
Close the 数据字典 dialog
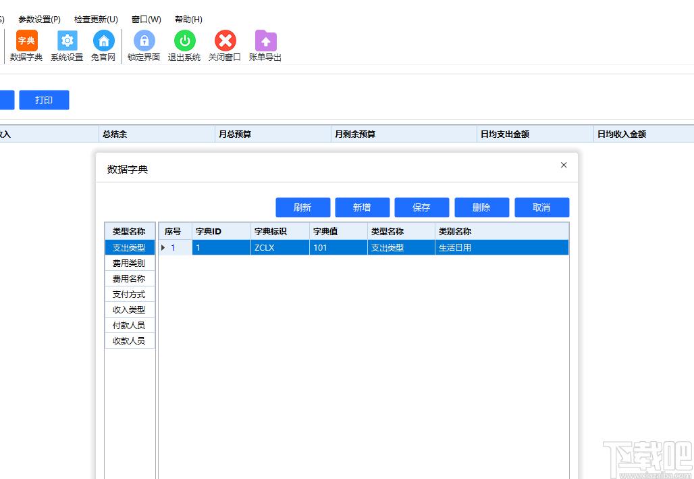pyautogui.click(x=564, y=165)
